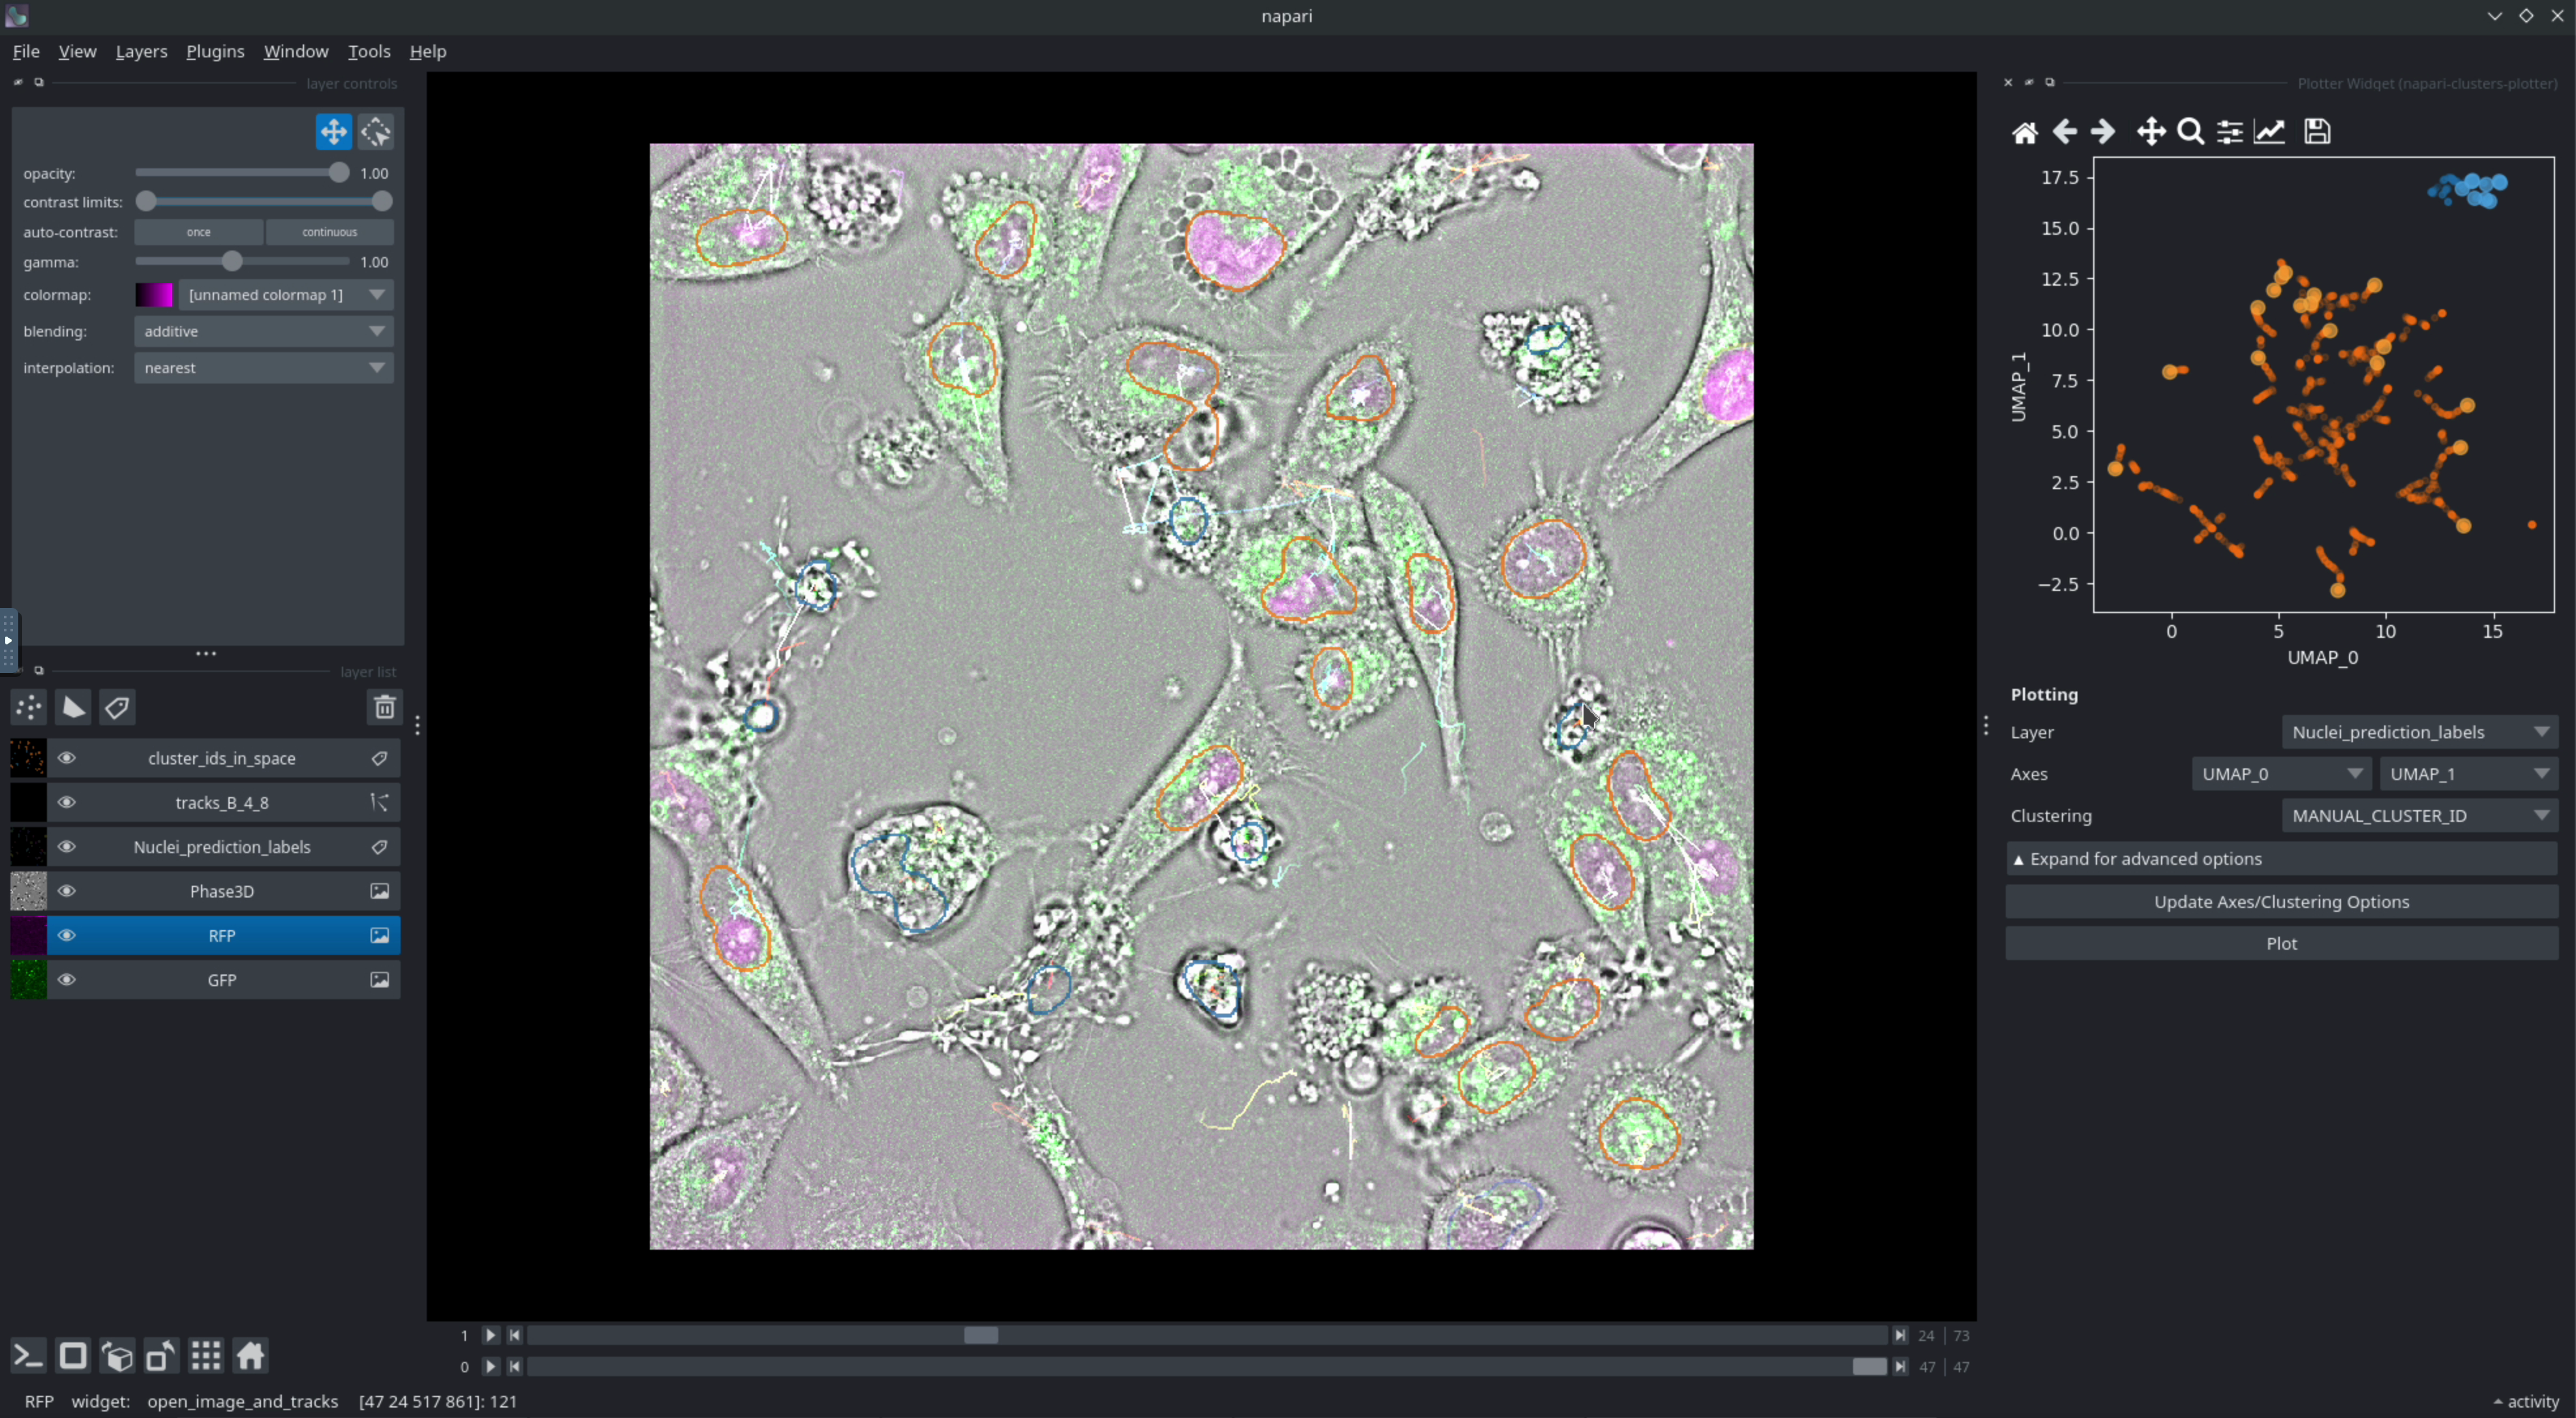Image resolution: width=2576 pixels, height=1418 pixels.
Task: Delete selected layer with trash icon
Action: pyautogui.click(x=384, y=708)
